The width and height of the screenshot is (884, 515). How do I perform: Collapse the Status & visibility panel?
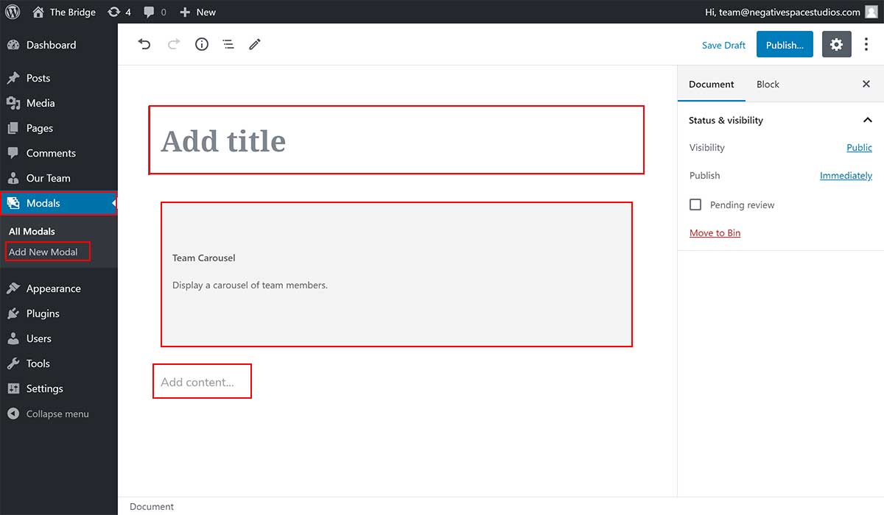[x=867, y=120]
